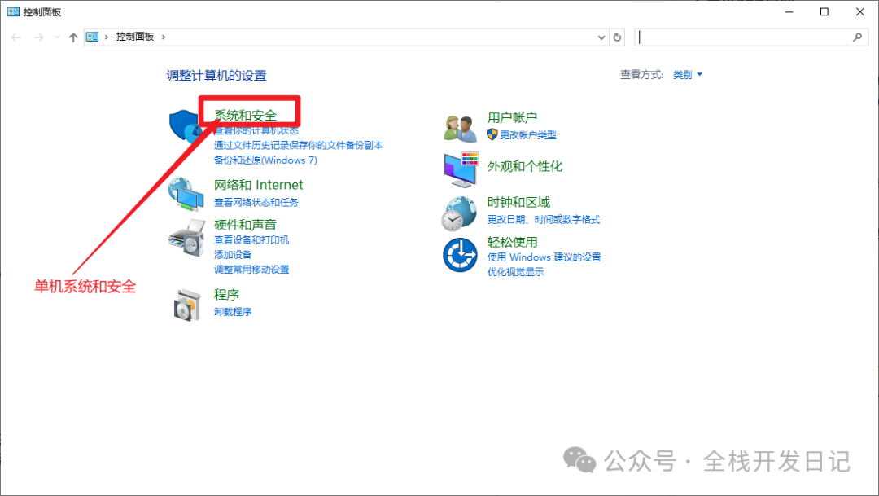Click 优化视觉显示 link

click(516, 271)
